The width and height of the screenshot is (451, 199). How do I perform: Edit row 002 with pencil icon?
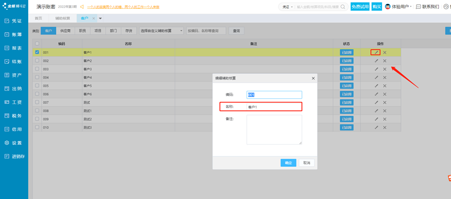coord(376,61)
